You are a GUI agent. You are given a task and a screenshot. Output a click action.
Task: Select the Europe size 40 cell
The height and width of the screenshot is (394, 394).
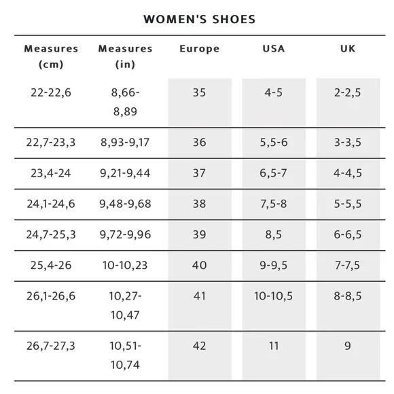point(200,266)
